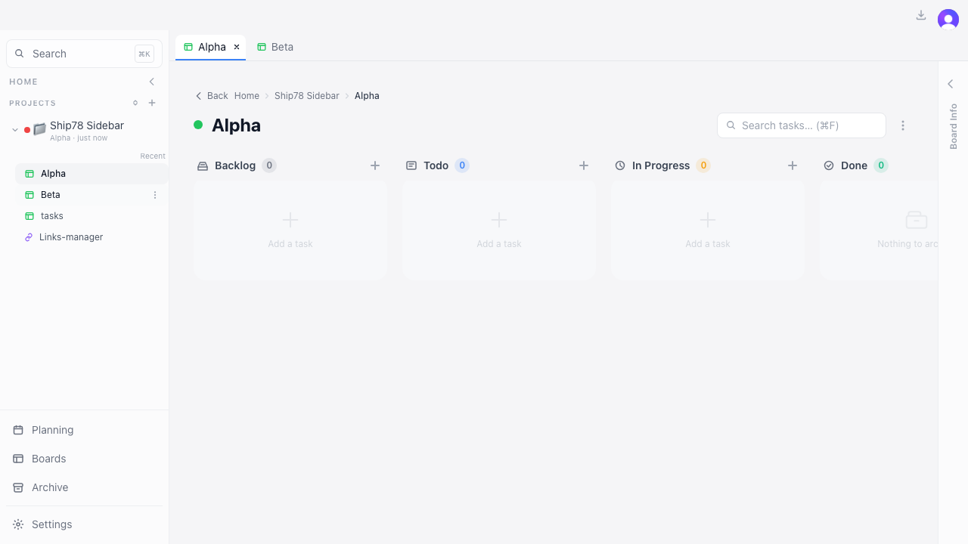Expand the Board Info panel
The width and height of the screenshot is (968, 544).
point(951,84)
